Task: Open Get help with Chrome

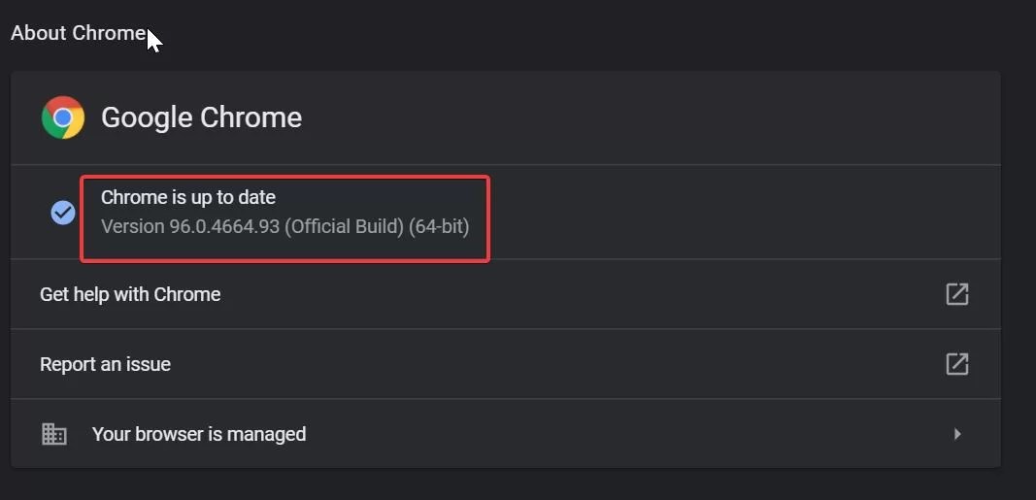Action: coord(506,294)
